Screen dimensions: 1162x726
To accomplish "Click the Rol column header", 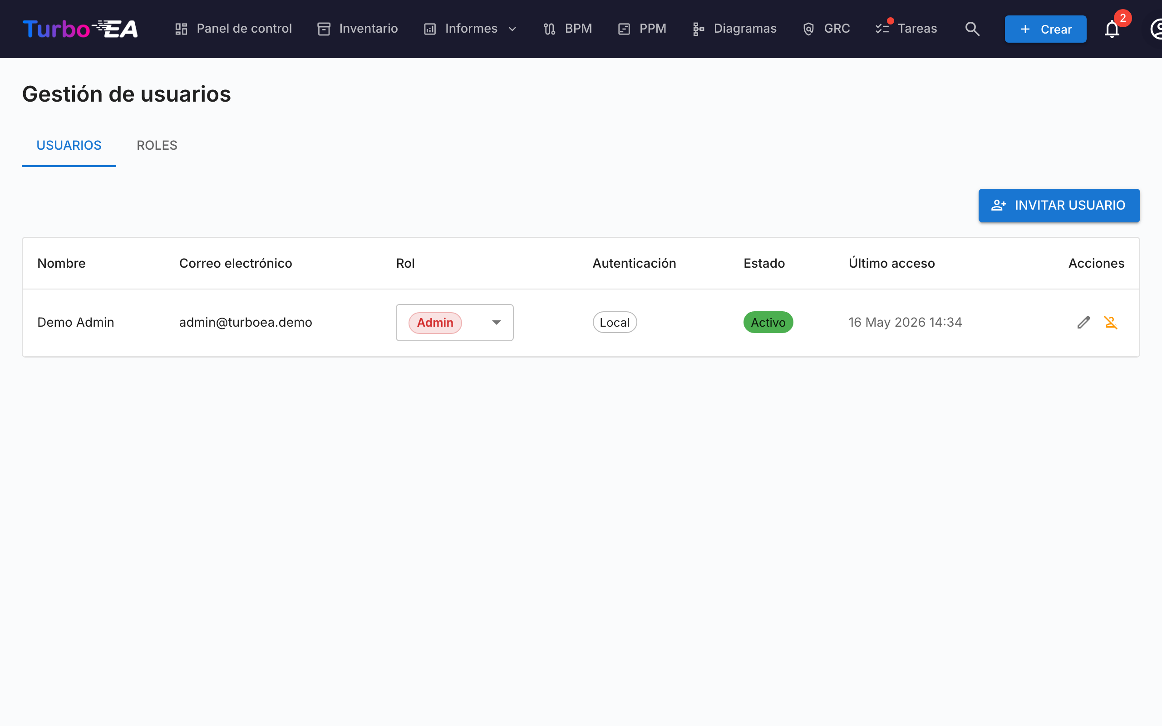I will [405, 263].
